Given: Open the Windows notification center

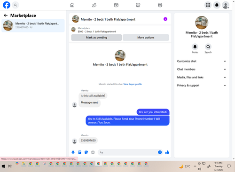Looking at the screenshot, I should (x=229, y=166).
